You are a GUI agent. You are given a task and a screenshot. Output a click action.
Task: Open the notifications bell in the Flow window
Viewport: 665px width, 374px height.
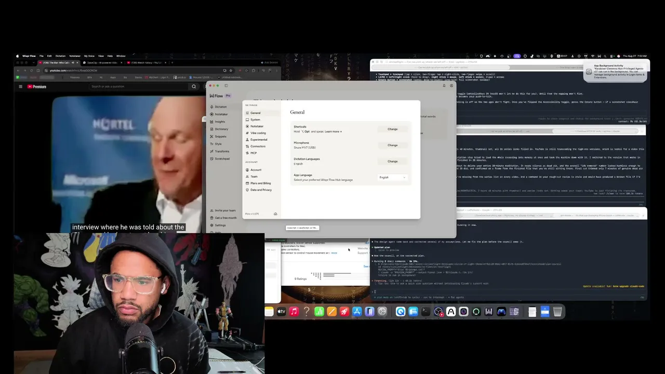coord(444,86)
